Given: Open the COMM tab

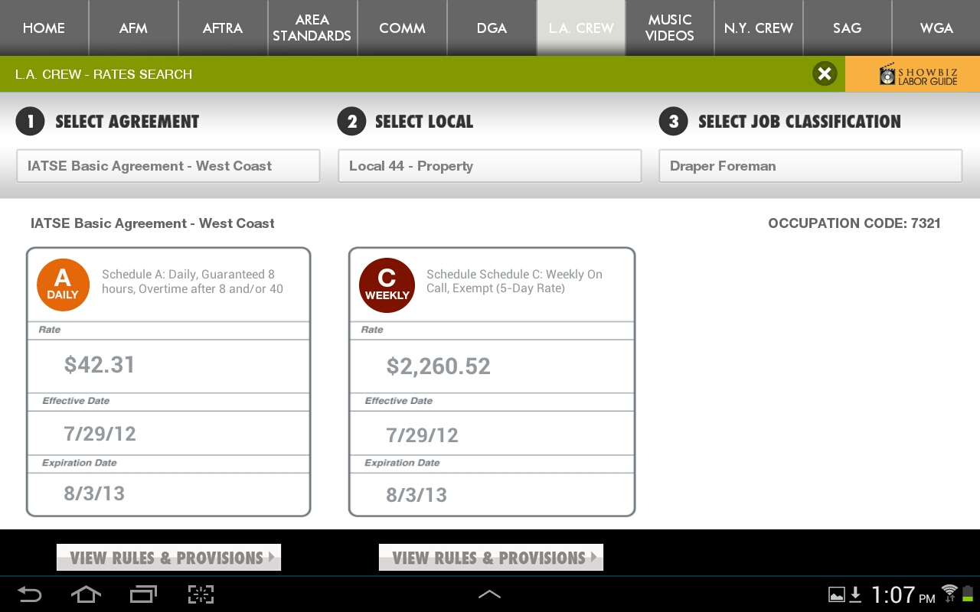Looking at the screenshot, I should (x=402, y=28).
